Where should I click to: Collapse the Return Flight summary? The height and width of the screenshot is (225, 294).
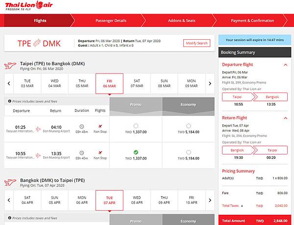tap(285, 118)
